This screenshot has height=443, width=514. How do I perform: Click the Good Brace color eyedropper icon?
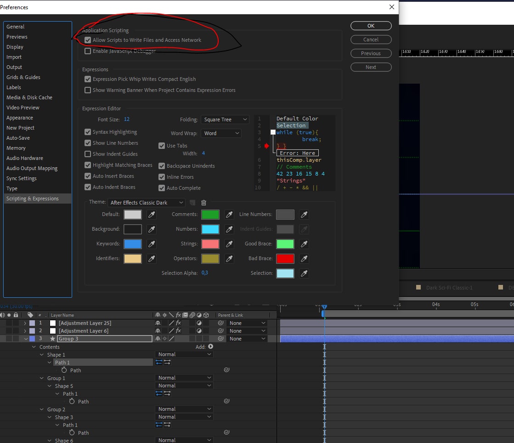[x=304, y=244]
